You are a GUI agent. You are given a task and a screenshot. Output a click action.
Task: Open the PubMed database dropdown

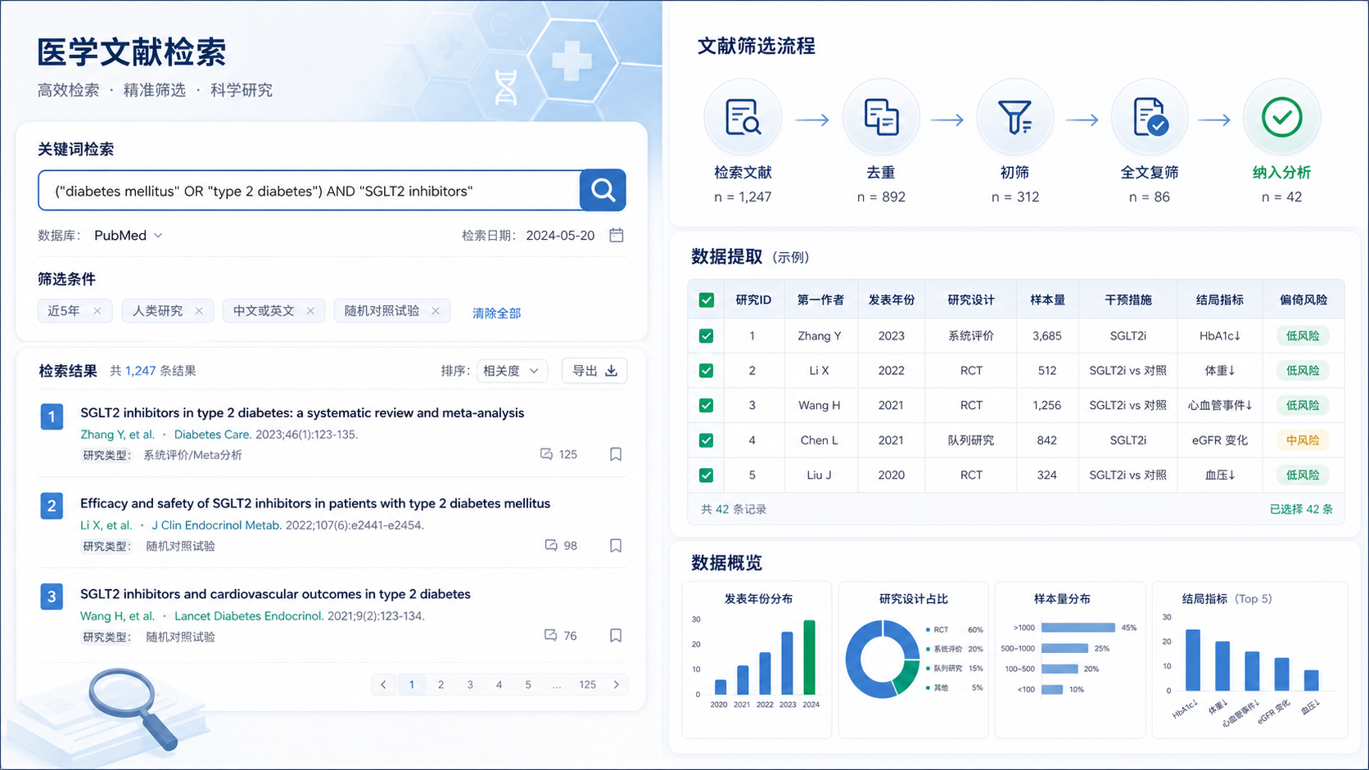[129, 236]
